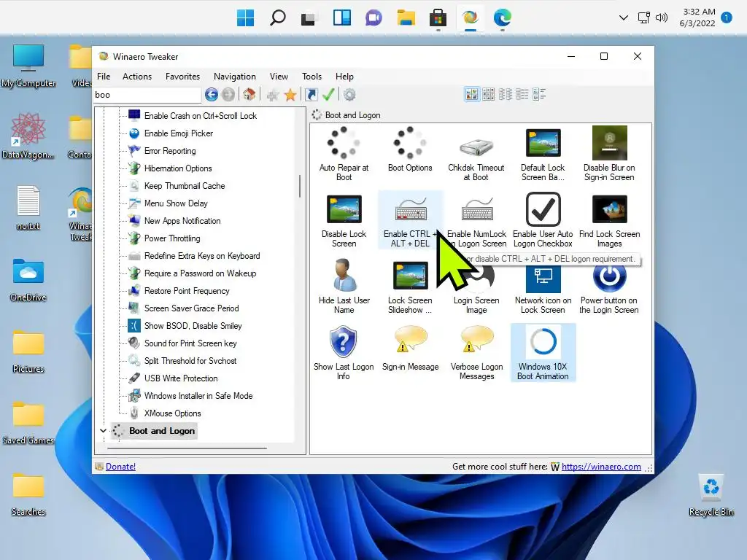Open Power button on the Login Screen
The image size is (747, 560).
point(609,286)
